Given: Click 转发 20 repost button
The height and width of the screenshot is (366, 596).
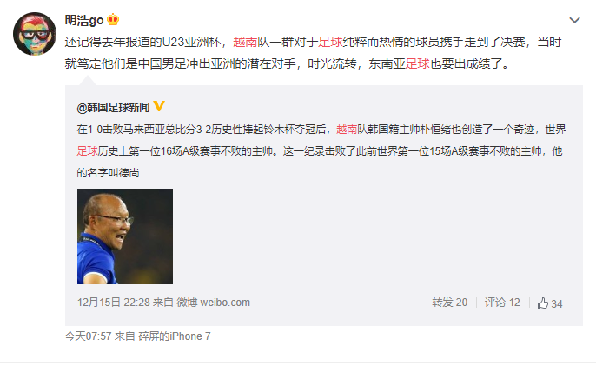Looking at the screenshot, I should (x=450, y=303).
